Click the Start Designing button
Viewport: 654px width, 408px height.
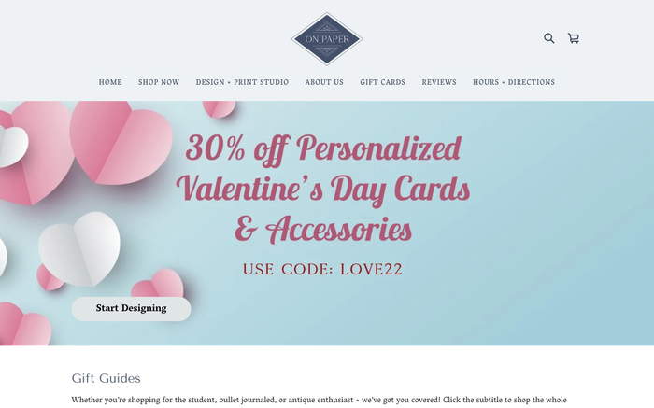(x=131, y=308)
